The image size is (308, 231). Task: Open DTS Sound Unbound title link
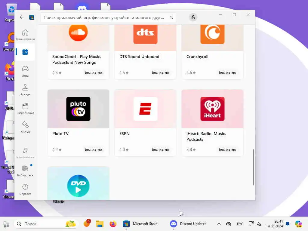[139, 57]
